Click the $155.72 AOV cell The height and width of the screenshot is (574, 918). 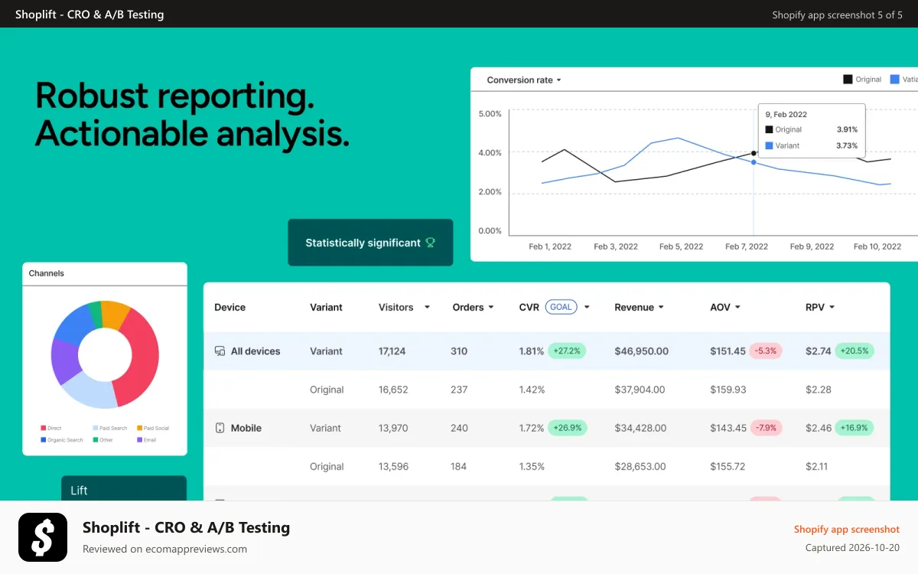click(x=728, y=466)
